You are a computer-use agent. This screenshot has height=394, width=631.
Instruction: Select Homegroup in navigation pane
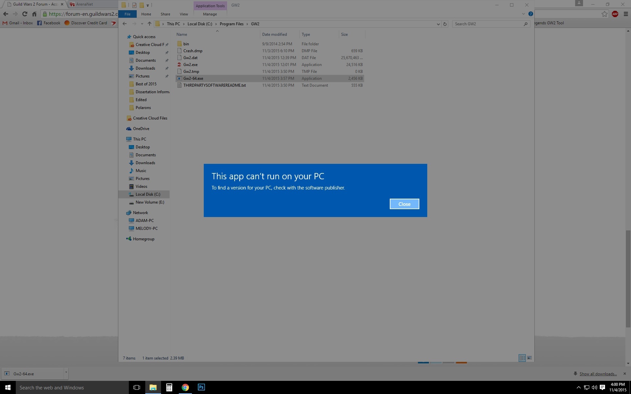[x=144, y=239]
